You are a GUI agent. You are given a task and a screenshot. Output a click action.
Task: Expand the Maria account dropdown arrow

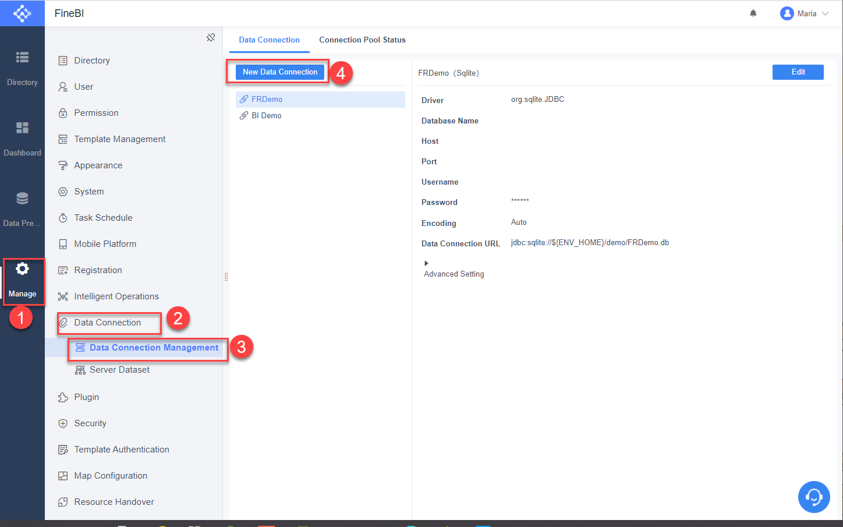pyautogui.click(x=825, y=13)
